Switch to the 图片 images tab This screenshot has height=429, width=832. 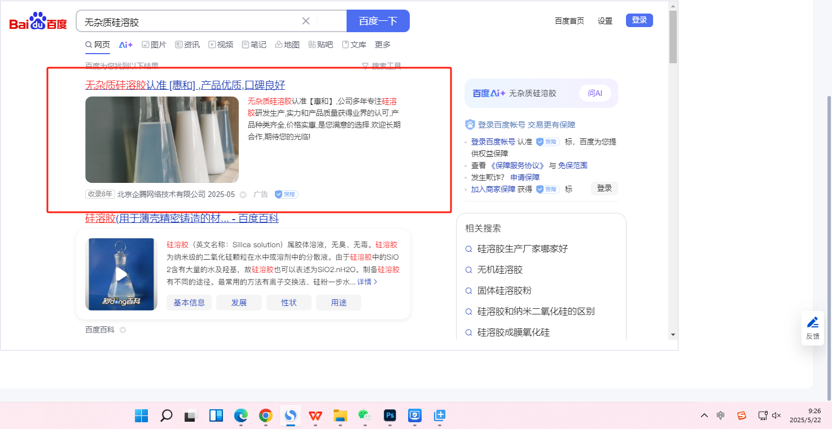point(154,45)
